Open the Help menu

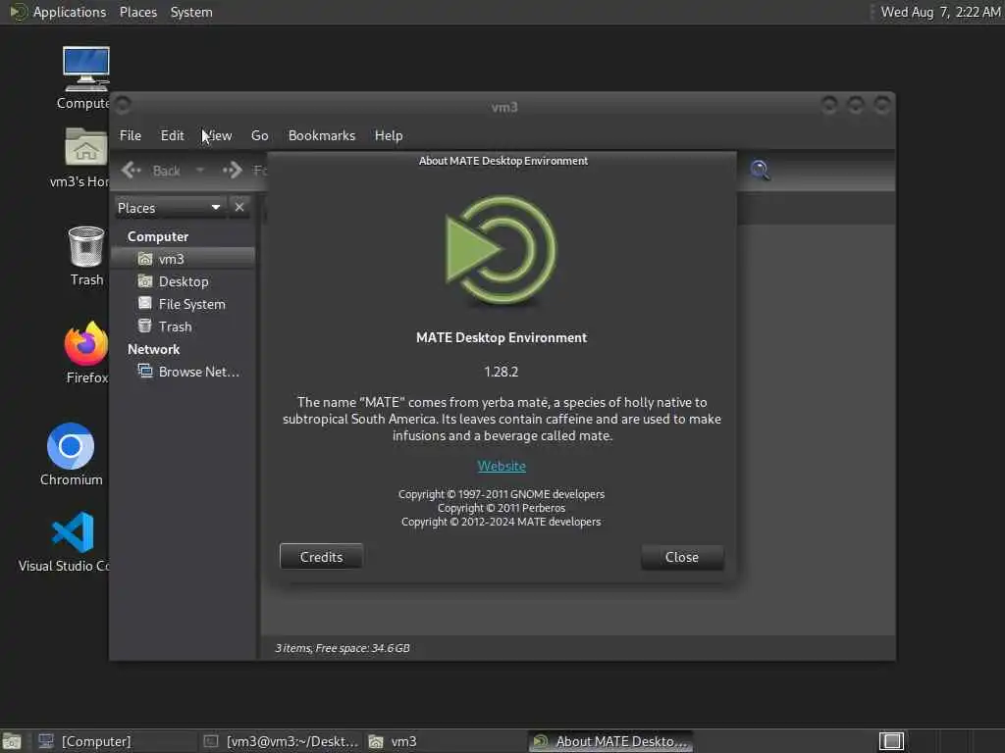389,135
